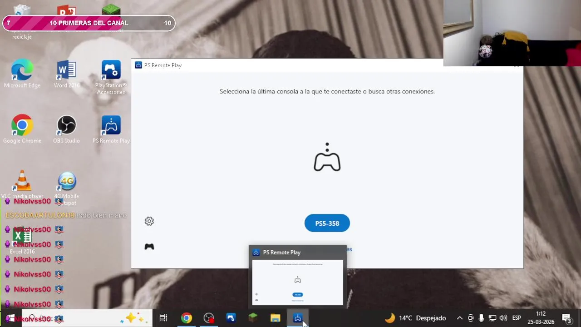Screen dimensions: 581x327
Task: Open Google Chrome desktop shortcut
Action: (22, 130)
